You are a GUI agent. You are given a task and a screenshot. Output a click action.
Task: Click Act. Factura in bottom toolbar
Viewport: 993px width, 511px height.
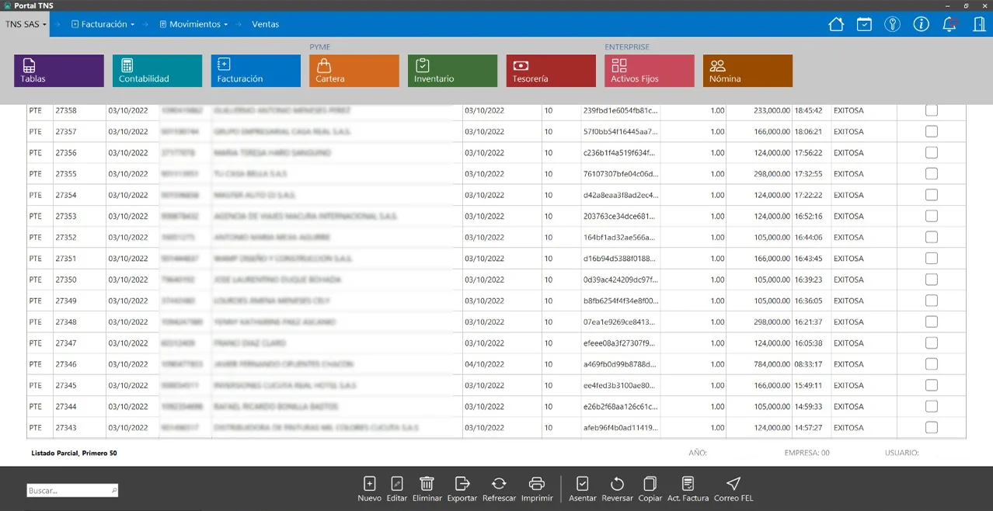pos(688,488)
